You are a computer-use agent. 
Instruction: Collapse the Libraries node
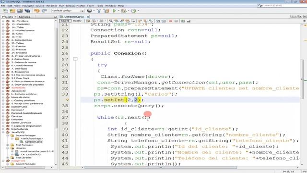pyautogui.click(x=8, y=148)
